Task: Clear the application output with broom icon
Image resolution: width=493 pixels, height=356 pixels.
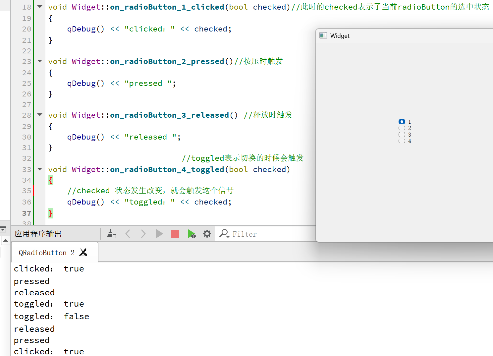Action: pyautogui.click(x=112, y=234)
